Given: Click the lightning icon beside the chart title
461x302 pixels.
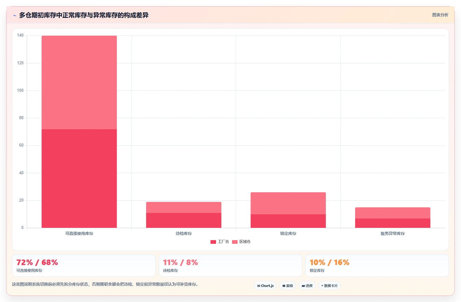Looking at the screenshot, I should click(14, 15).
